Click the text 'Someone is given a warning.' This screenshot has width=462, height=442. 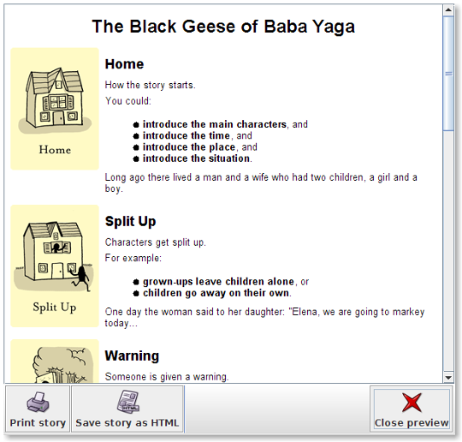167,377
